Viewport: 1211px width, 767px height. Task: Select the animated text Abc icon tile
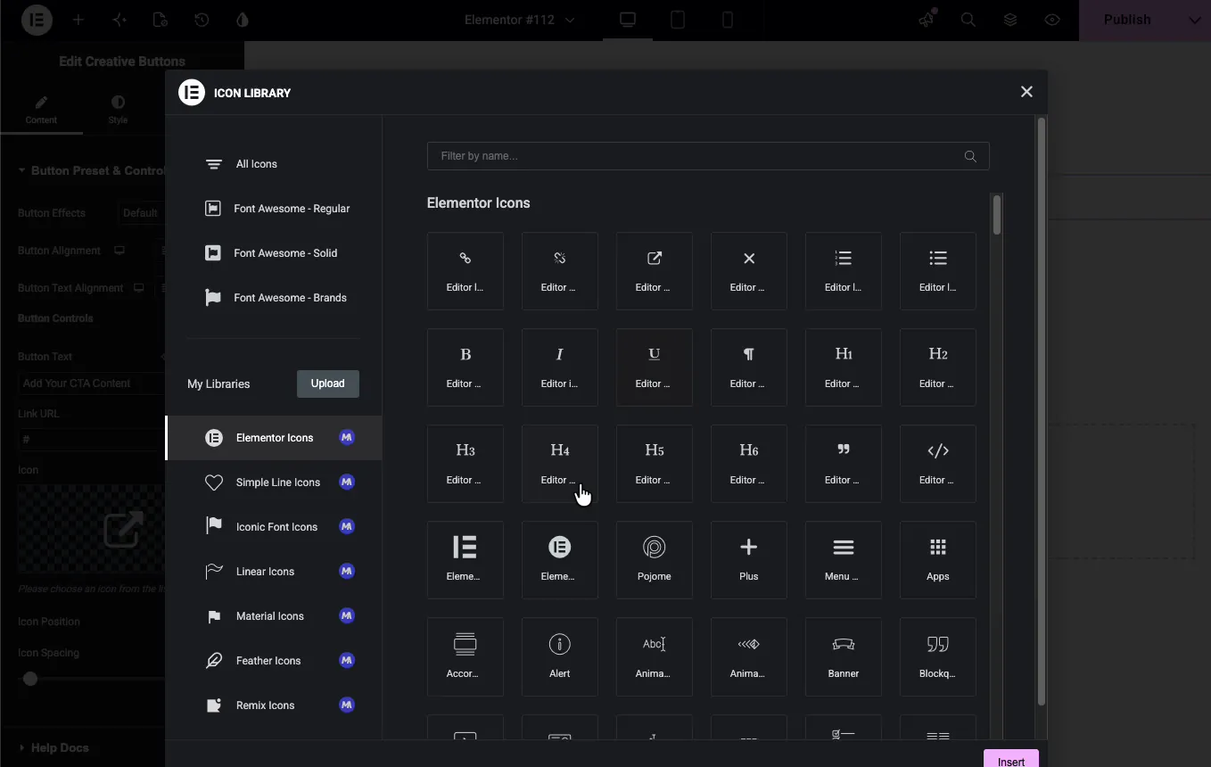point(655,656)
